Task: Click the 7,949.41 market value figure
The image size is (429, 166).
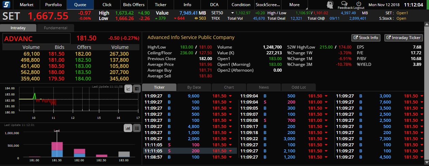Action: point(188,13)
